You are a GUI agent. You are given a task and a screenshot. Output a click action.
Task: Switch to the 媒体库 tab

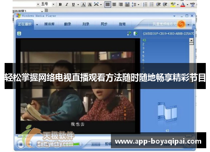[49, 24]
